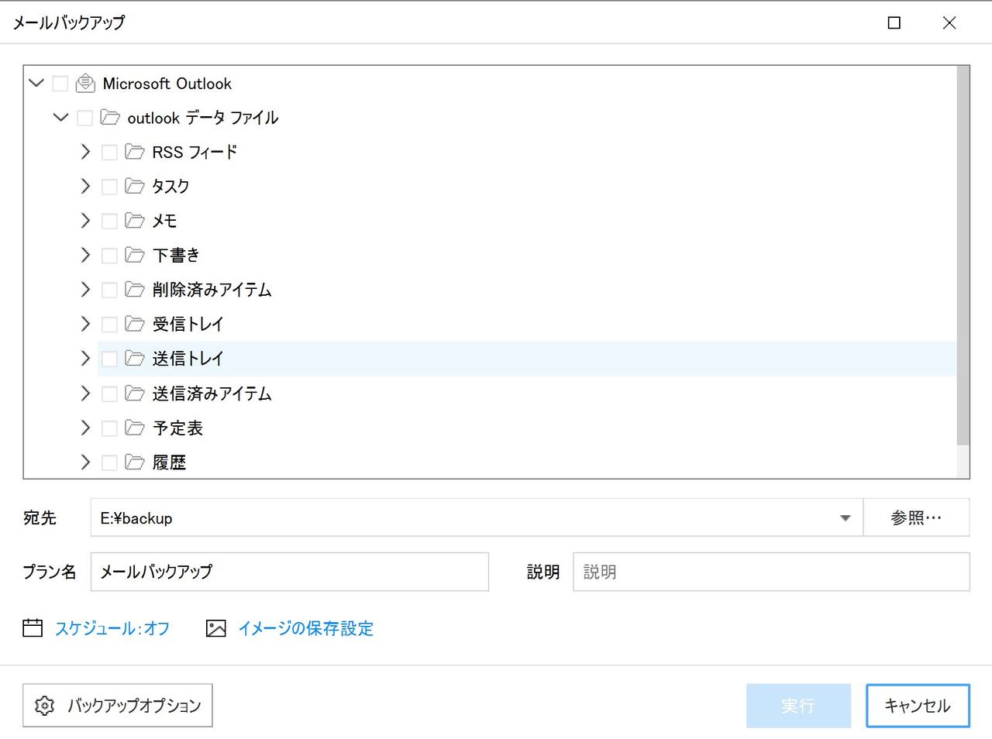Select the 下書き checkbox
This screenshot has height=739, width=992.
point(110,256)
